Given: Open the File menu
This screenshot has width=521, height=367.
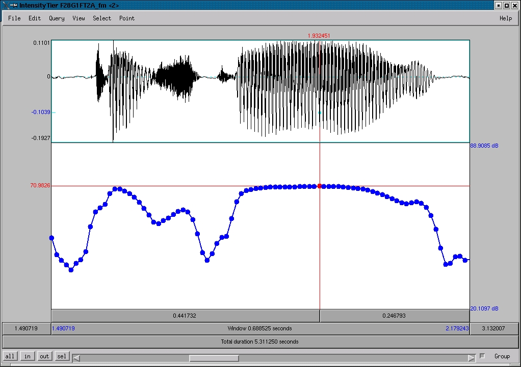Looking at the screenshot, I should [x=14, y=18].
